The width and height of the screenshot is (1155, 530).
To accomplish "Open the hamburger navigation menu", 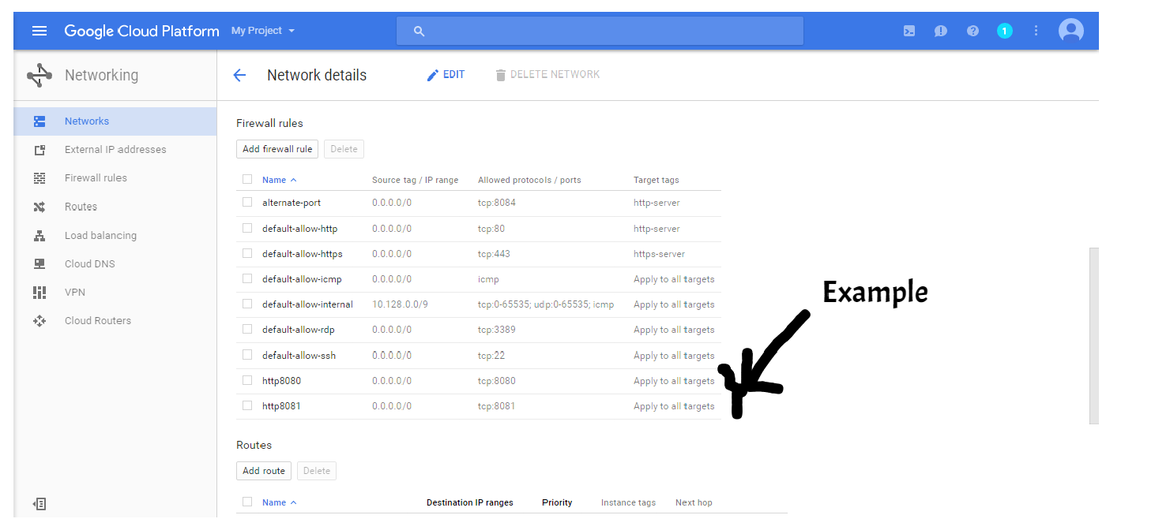I will (x=40, y=31).
